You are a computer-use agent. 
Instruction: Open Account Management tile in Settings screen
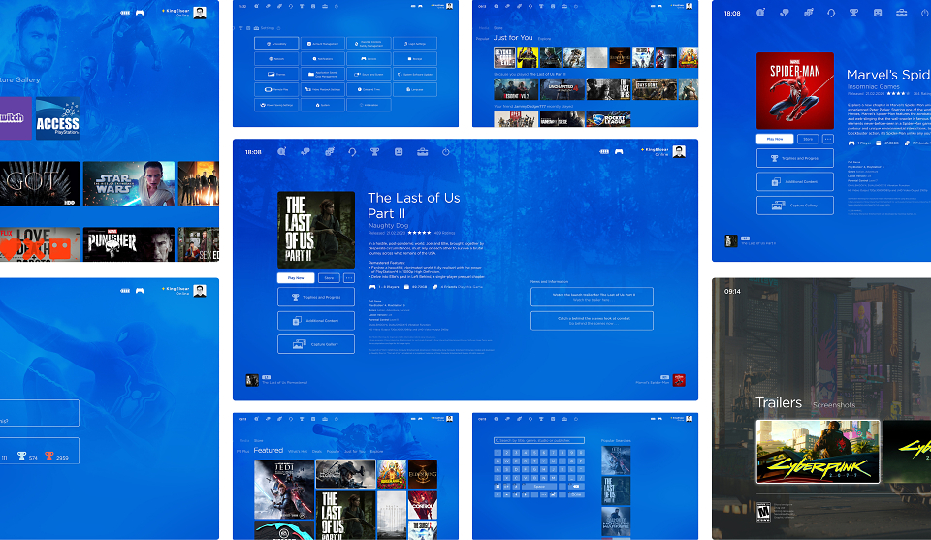click(322, 44)
